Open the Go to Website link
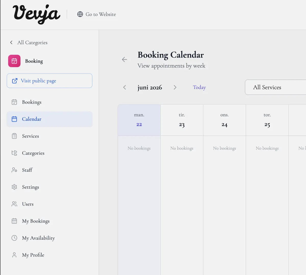Viewport: 306px width, 275px height. [x=96, y=14]
